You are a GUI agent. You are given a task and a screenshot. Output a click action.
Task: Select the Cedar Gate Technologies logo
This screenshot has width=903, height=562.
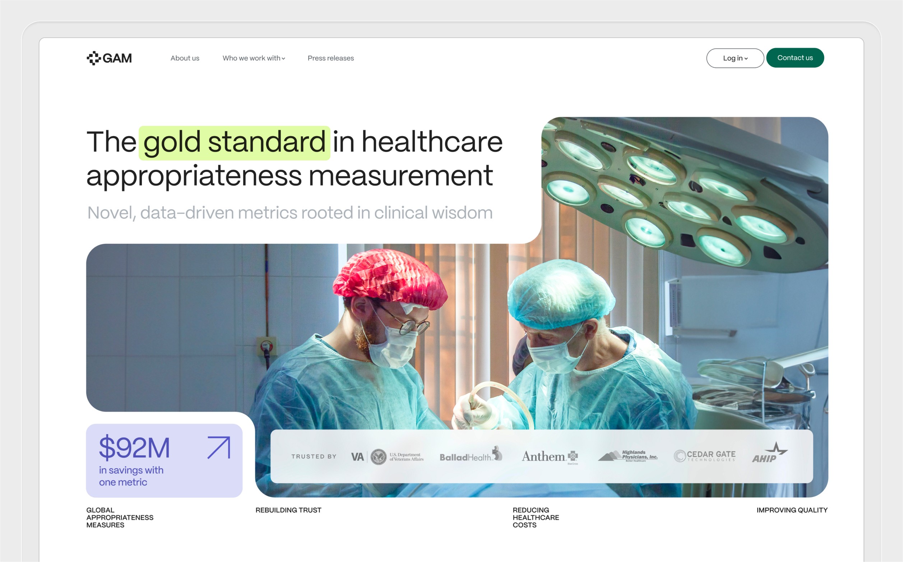pos(704,456)
